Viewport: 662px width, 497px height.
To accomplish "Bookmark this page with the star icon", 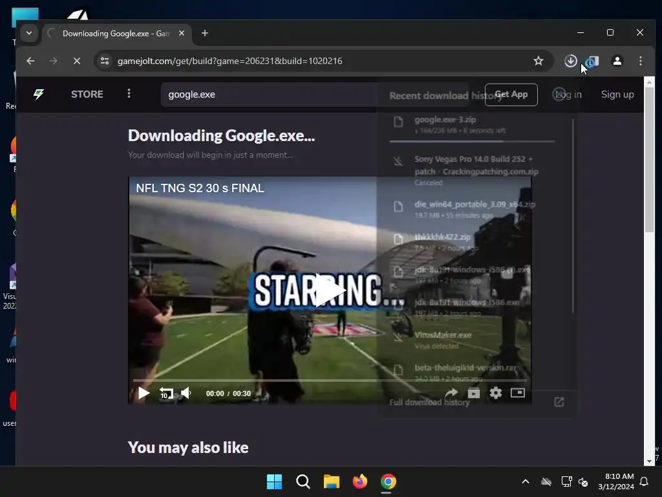I will 539,61.
